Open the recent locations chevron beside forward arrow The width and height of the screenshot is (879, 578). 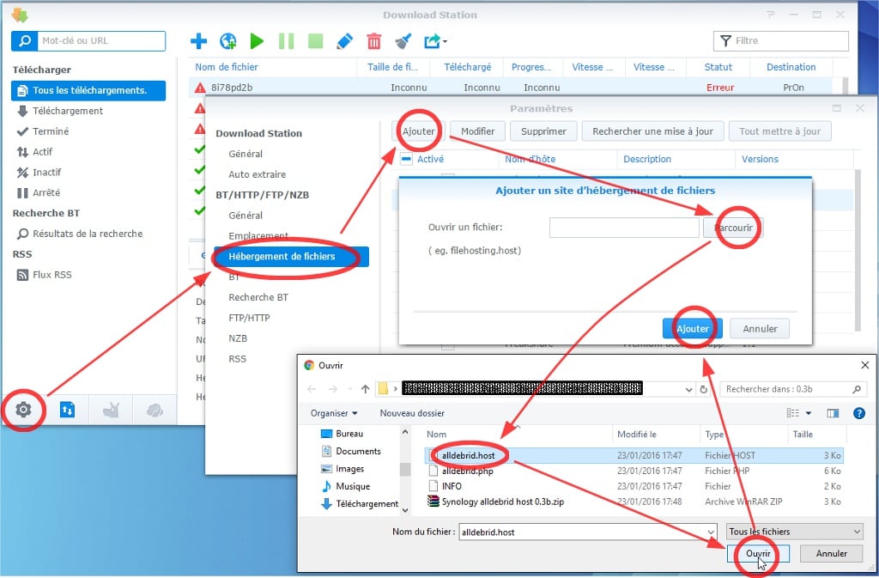click(x=350, y=389)
